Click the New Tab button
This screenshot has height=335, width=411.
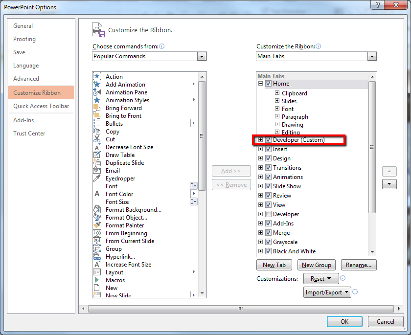[x=274, y=265]
